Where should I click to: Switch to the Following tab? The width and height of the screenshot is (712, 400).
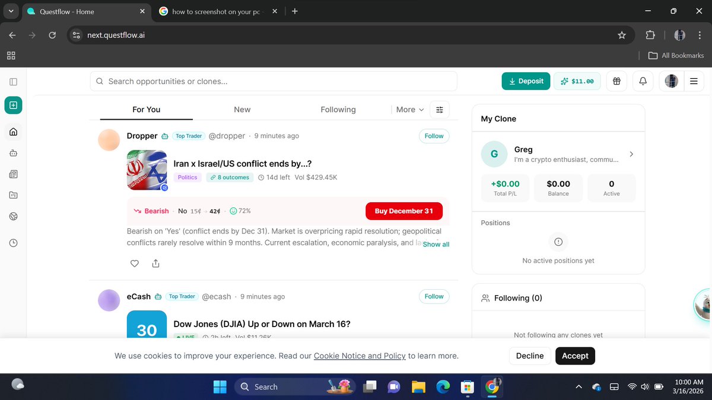[338, 110]
